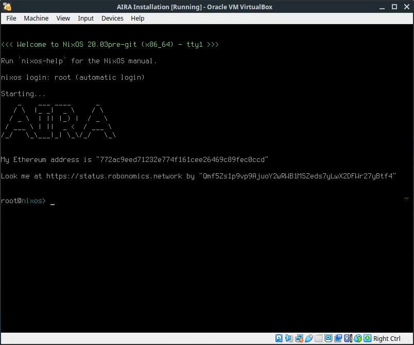Click the 'Run nixos-help' manual hint line
This screenshot has height=345, width=414.
79,61
